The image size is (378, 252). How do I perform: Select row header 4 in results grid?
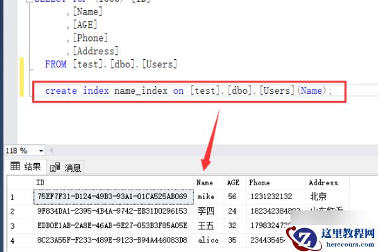click(x=20, y=240)
